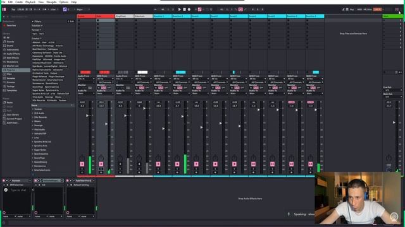Open Grooves category in browser
Viewport: 405px width, 227px height.
11,83
